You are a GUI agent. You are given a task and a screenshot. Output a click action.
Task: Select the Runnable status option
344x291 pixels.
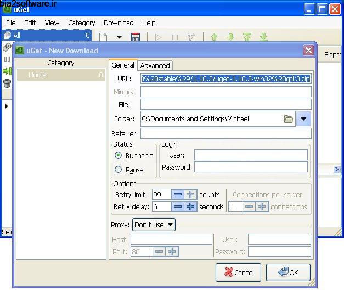[x=119, y=156]
